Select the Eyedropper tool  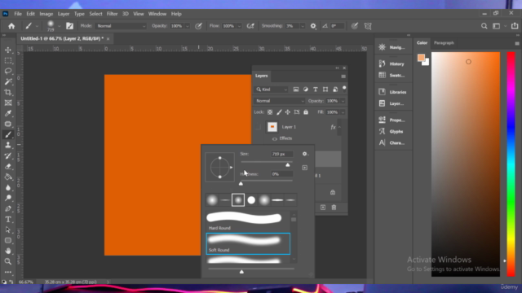[8, 114]
